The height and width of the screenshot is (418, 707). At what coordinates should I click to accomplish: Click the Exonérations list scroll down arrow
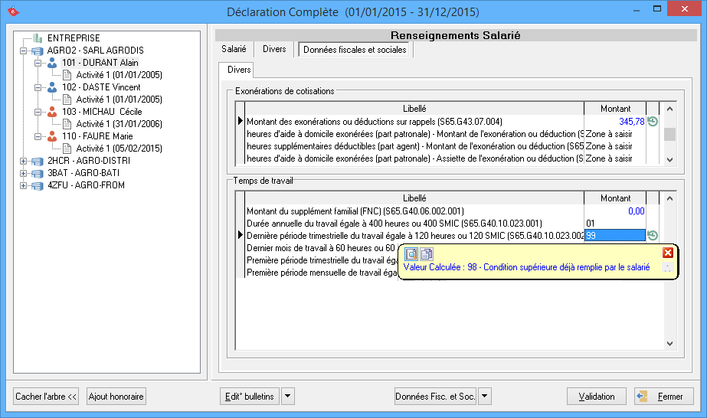(x=670, y=159)
